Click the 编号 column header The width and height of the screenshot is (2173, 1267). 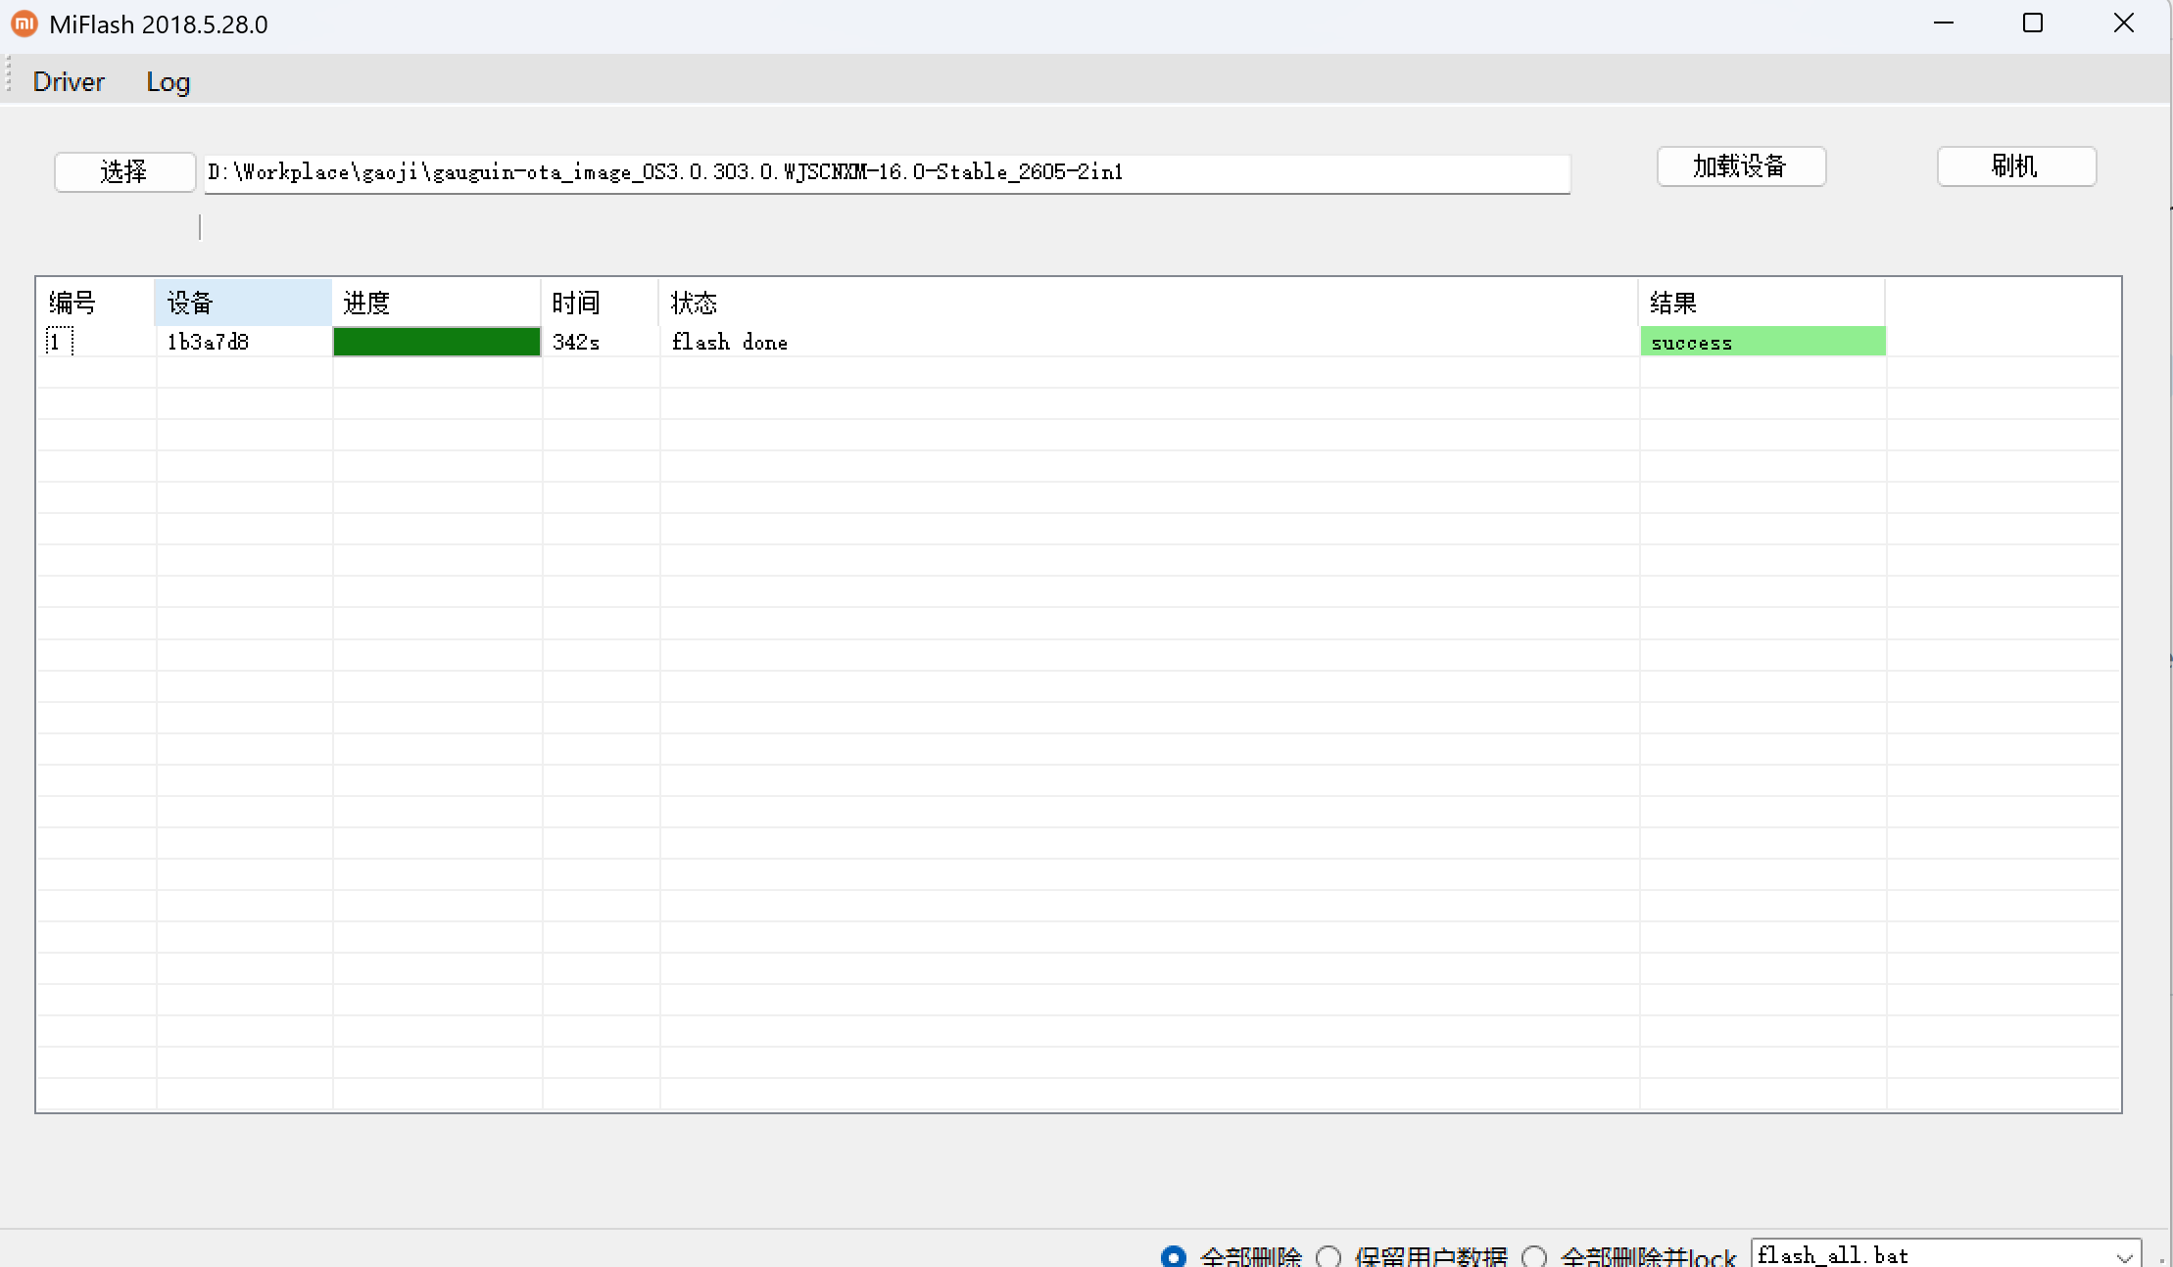coord(95,303)
